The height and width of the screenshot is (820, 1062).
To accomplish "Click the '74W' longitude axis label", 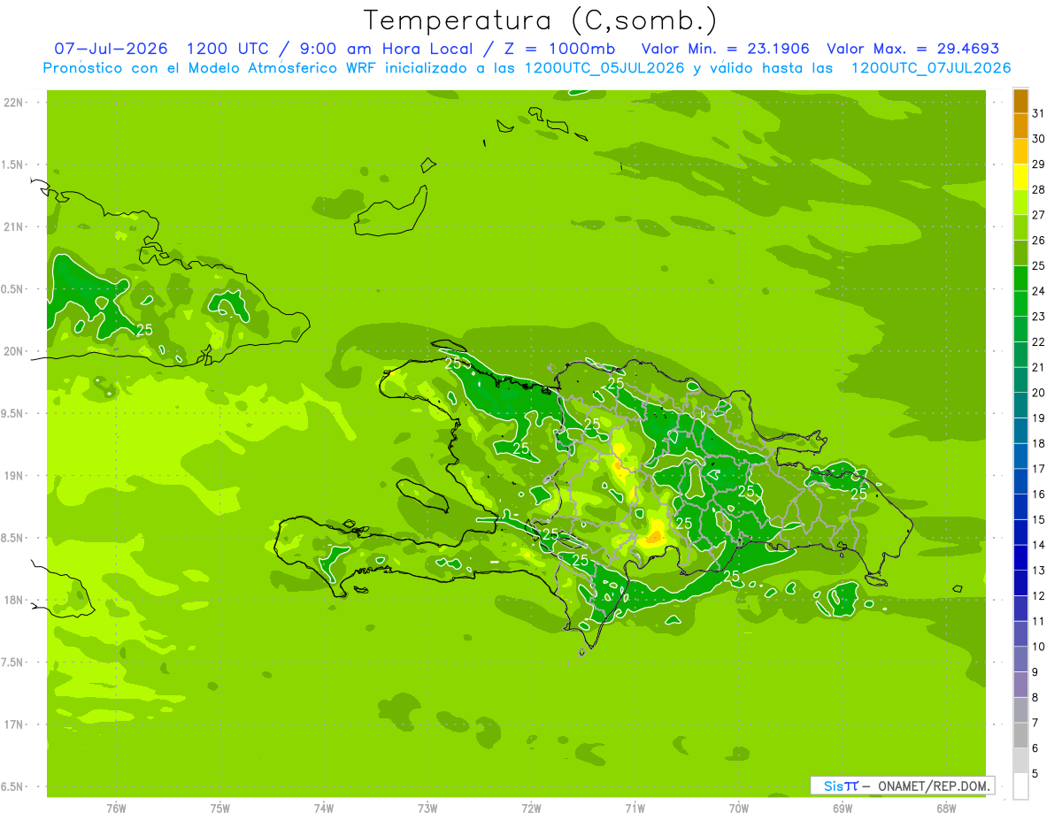I will pos(323,809).
